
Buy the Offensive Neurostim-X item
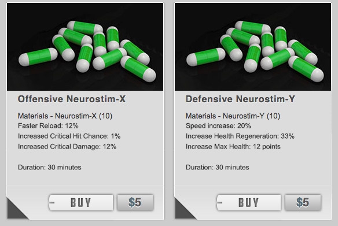click(81, 202)
